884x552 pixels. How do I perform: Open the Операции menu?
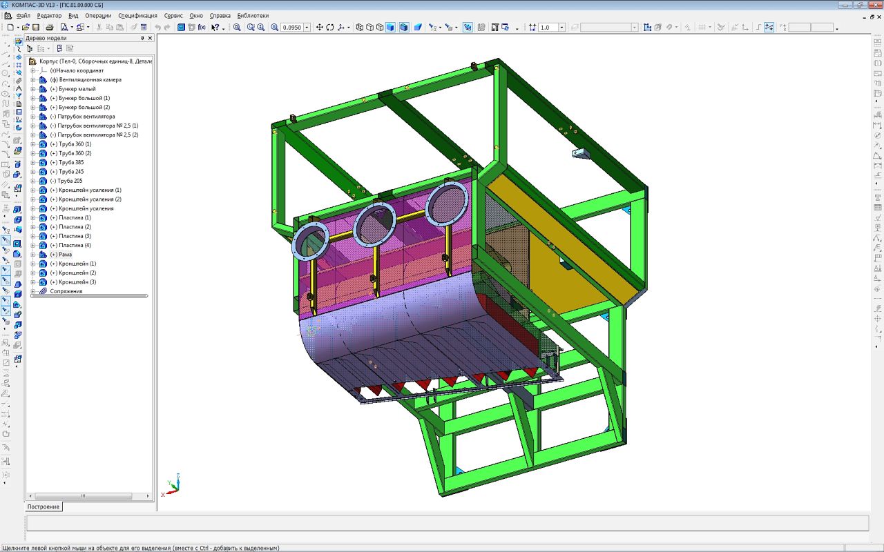(x=98, y=15)
